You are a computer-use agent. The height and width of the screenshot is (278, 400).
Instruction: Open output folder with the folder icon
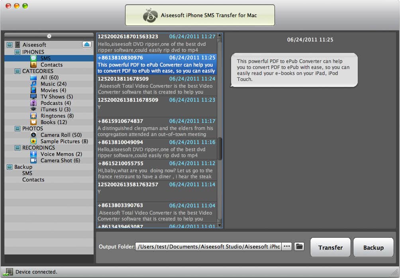point(299,246)
